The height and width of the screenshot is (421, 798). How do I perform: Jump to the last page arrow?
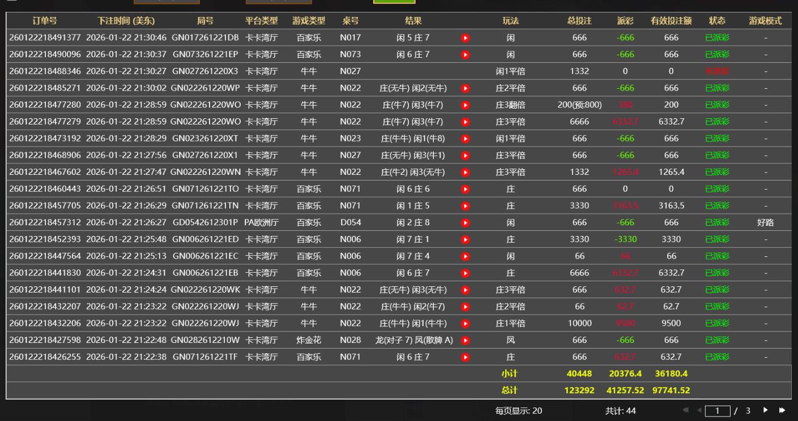[x=782, y=410]
